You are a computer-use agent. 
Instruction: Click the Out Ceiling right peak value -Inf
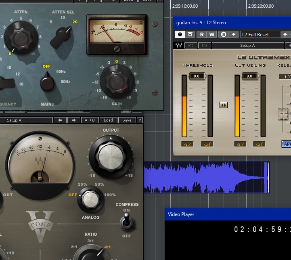[x=259, y=144]
